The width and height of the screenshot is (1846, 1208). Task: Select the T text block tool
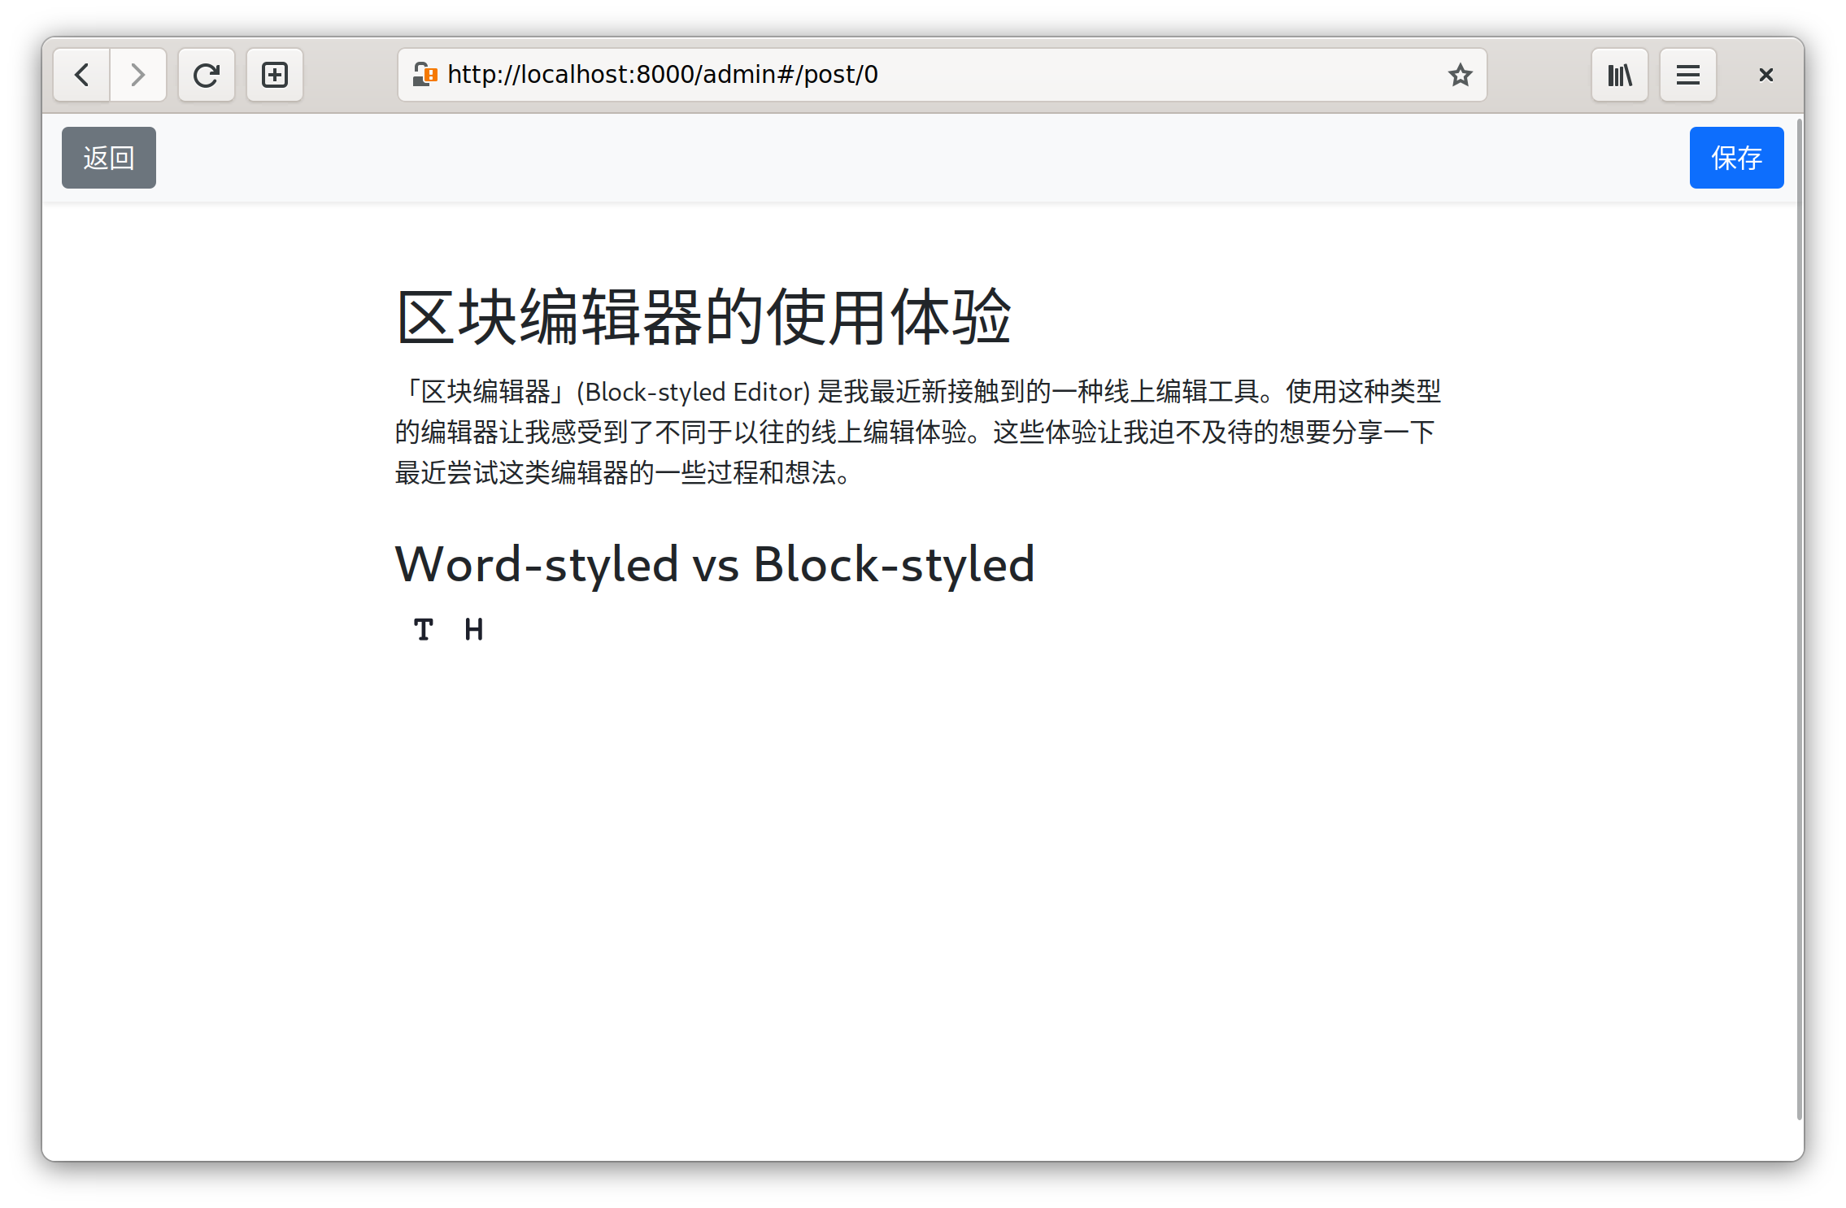tap(423, 629)
